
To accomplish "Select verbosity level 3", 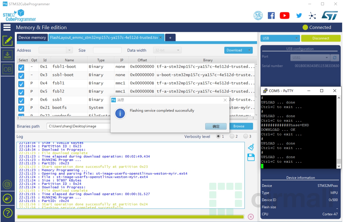I will [x=246, y=136].
